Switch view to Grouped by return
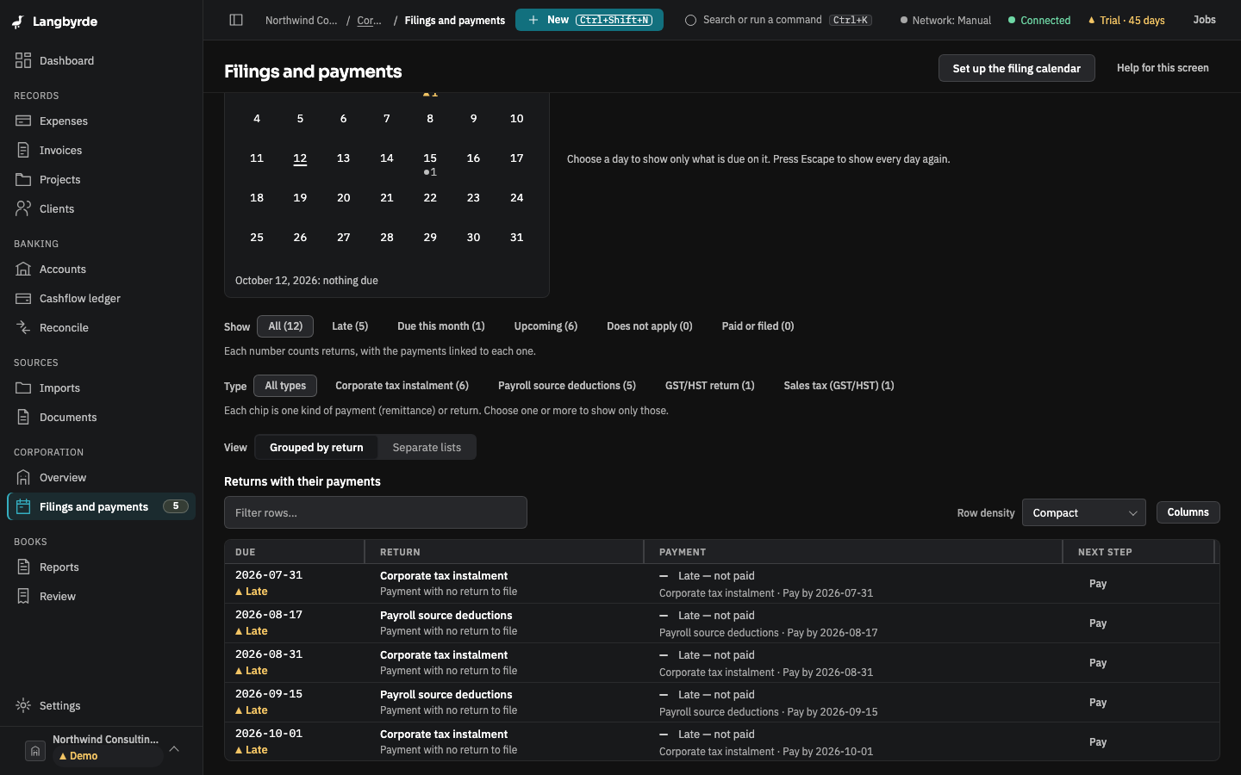 (x=316, y=448)
